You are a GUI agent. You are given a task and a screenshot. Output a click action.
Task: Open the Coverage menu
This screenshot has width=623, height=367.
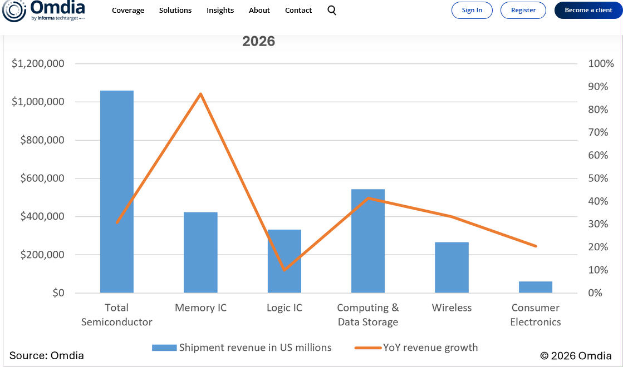coord(128,10)
